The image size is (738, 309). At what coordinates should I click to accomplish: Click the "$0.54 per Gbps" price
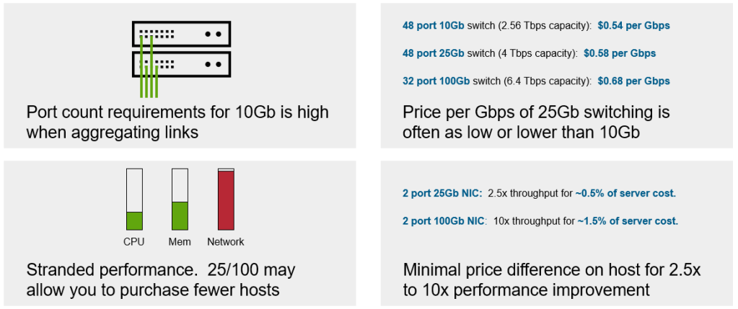633,26
